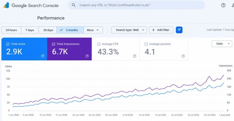Image resolution: width=234 pixels, height=121 pixels.
Task: Open the Daily granularity dropdown
Action: [x=222, y=44]
